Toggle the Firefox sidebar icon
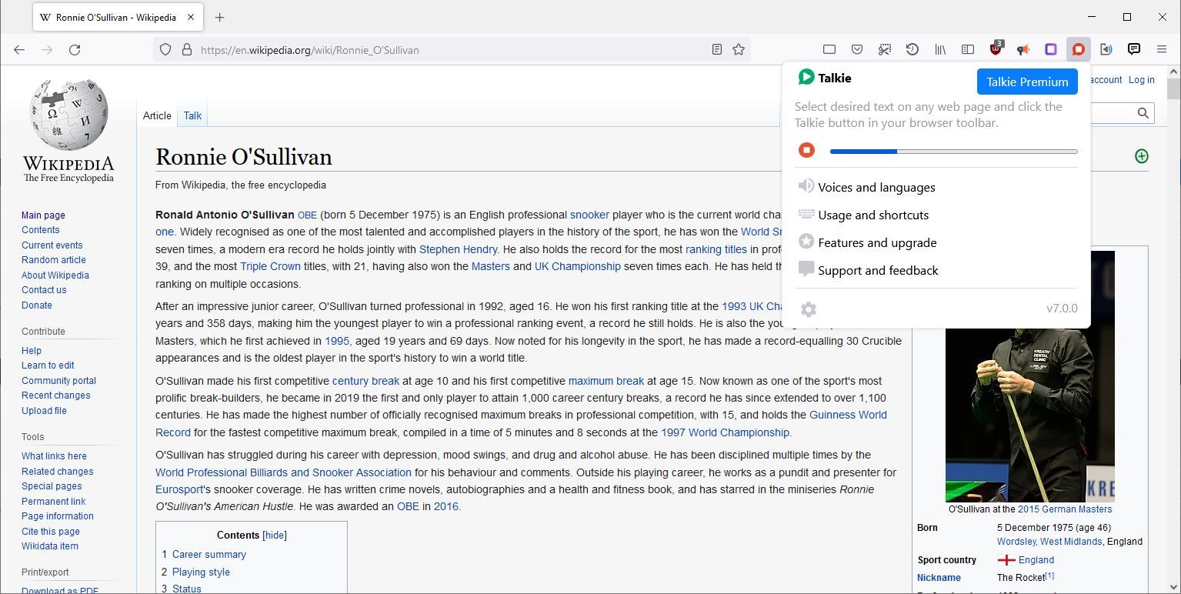This screenshot has height=594, width=1181. (968, 49)
